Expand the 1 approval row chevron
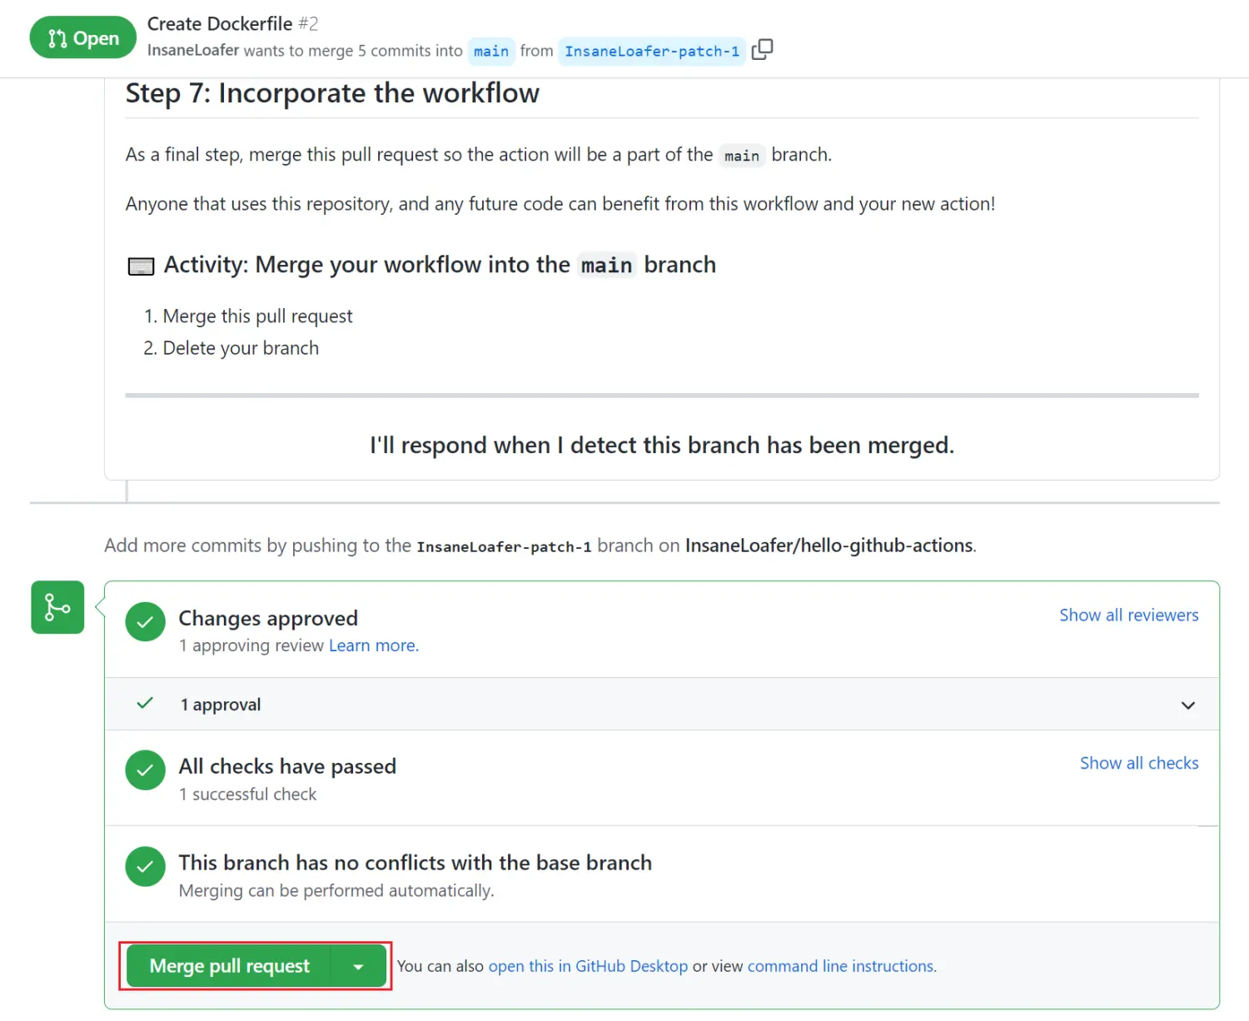The height and width of the screenshot is (1021, 1249). pos(1187,705)
